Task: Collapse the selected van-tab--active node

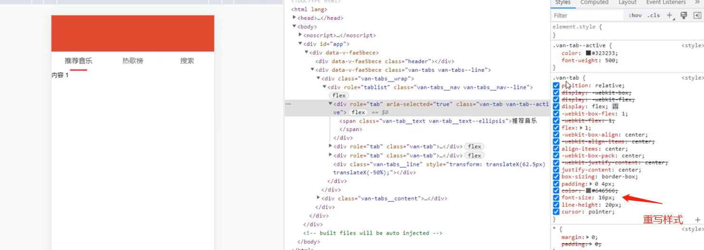Action: 331,104
